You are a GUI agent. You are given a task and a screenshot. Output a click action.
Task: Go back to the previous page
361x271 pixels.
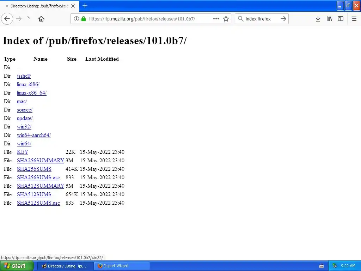click(7, 19)
